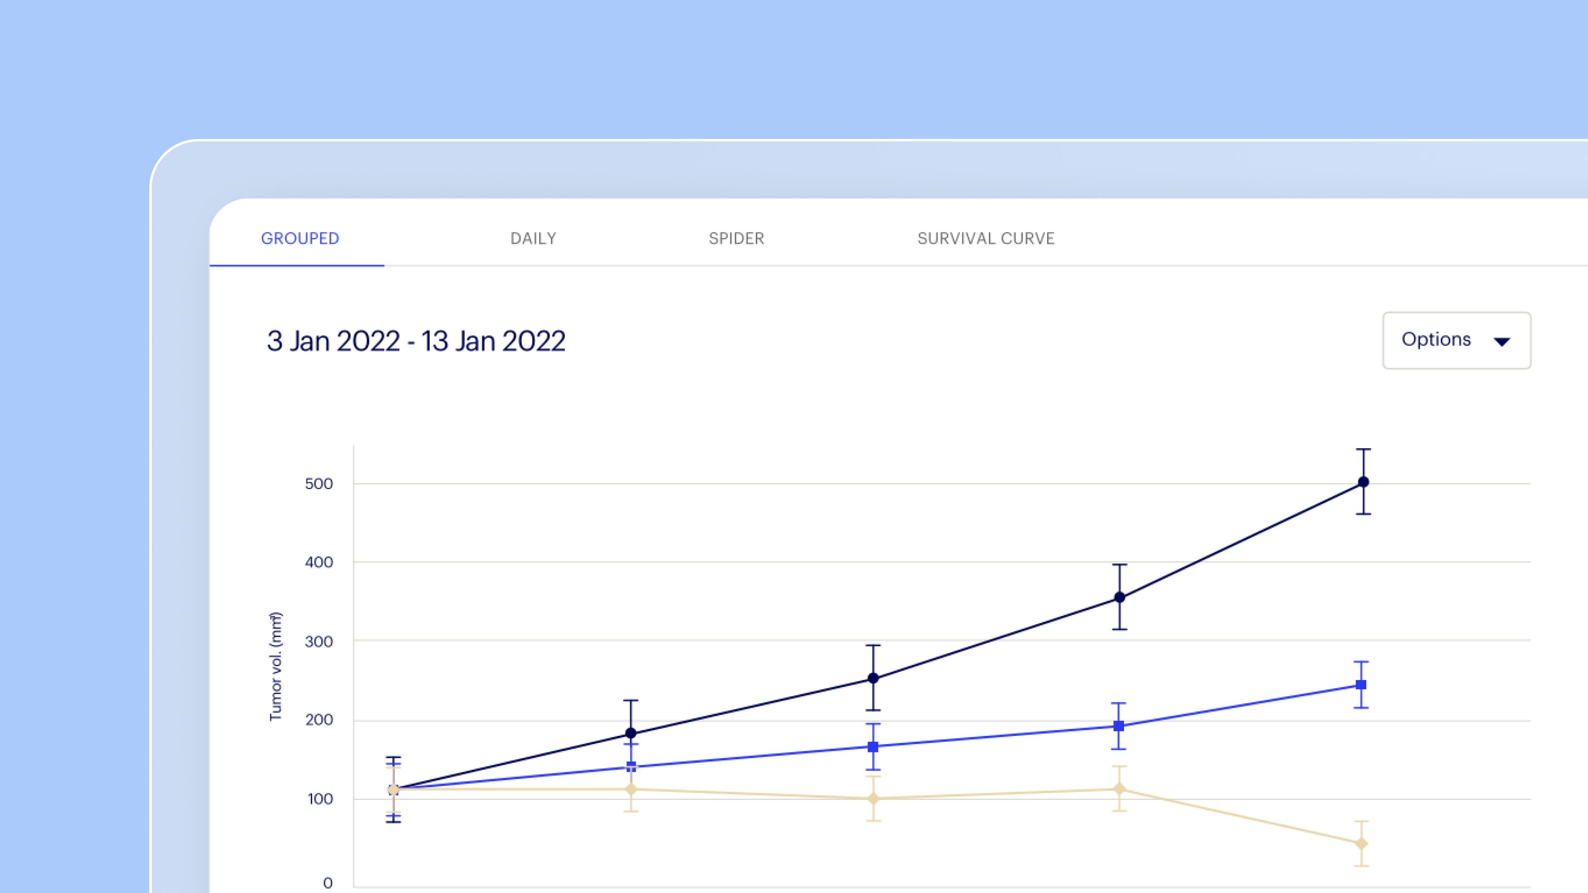Open the Options dropdown
The height and width of the screenshot is (893, 1588).
(x=1456, y=340)
